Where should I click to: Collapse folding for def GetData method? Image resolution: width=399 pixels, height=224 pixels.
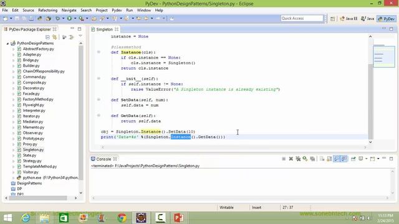click(99, 116)
